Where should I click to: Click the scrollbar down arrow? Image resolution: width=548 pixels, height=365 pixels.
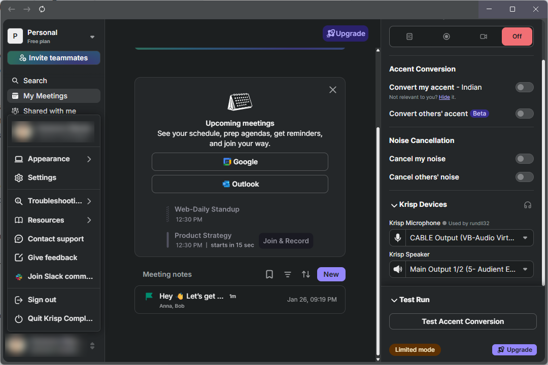coord(378,359)
